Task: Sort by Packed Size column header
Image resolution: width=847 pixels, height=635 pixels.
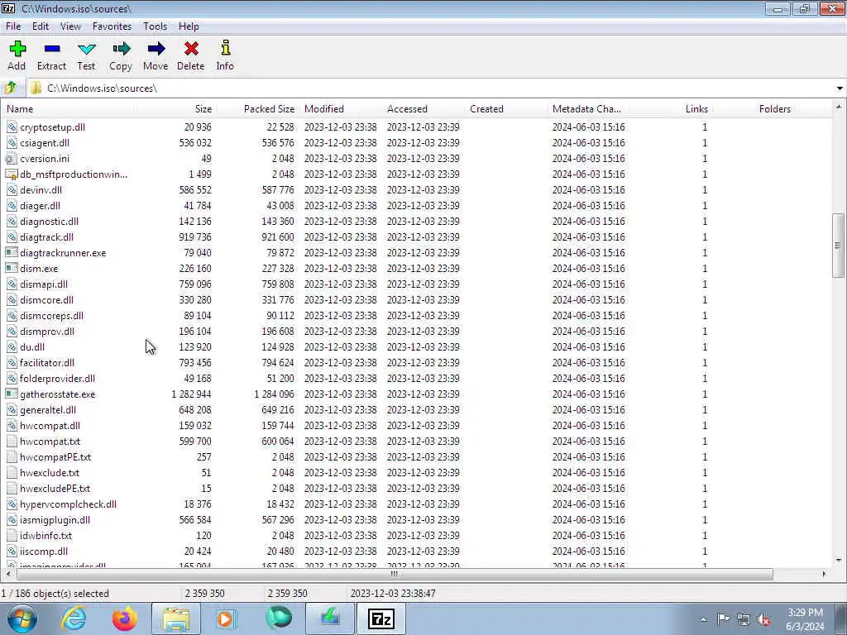Action: point(257,108)
